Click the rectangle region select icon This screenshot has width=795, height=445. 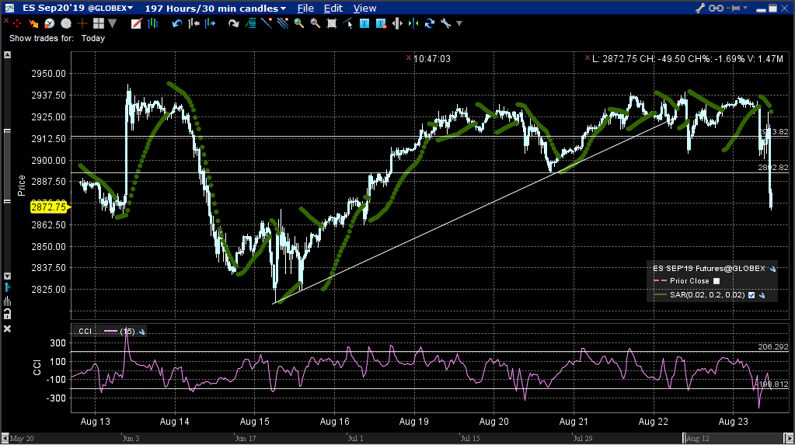332,23
